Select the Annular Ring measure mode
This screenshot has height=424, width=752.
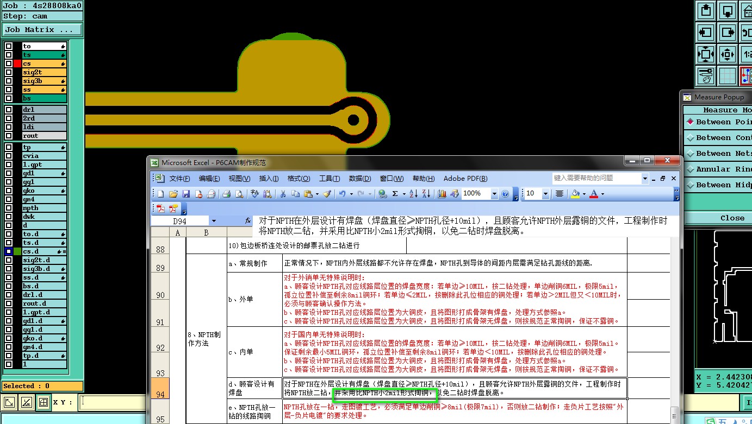click(718, 169)
